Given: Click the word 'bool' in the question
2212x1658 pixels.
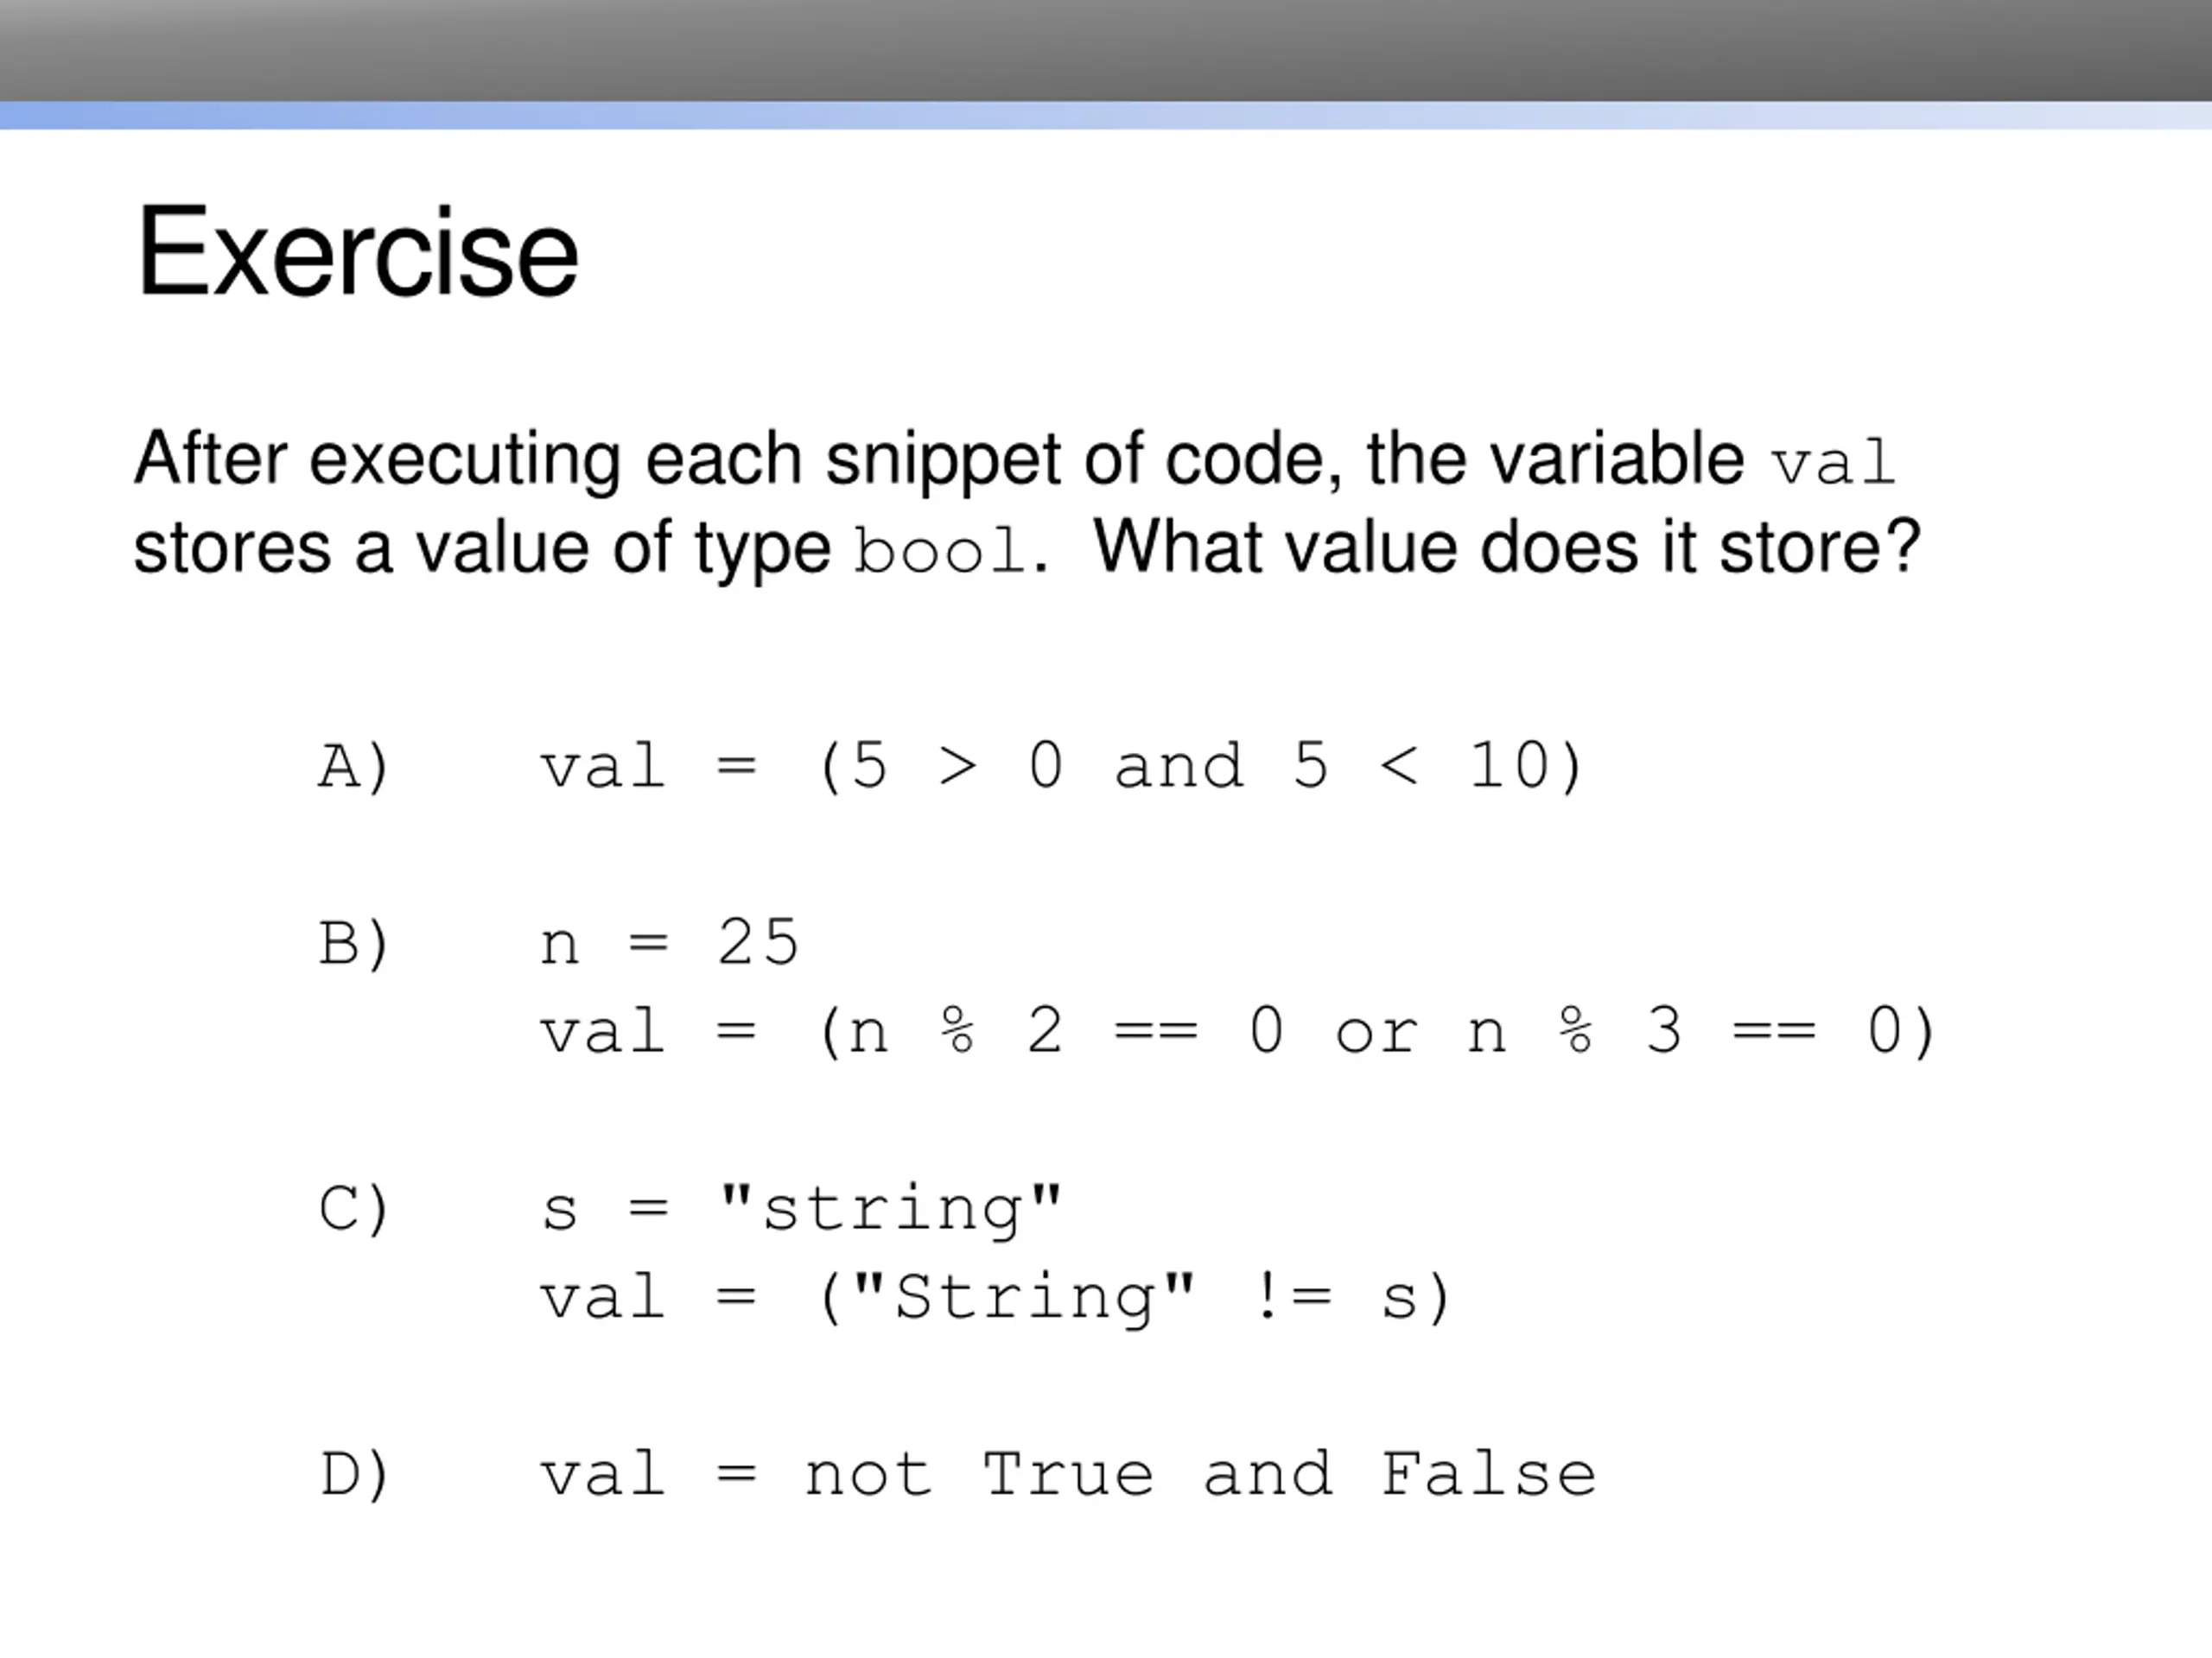Looking at the screenshot, I should tap(940, 551).
